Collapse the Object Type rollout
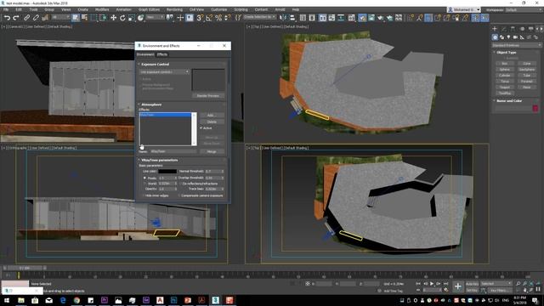Image resolution: width=544 pixels, height=306 pixels. (495, 53)
